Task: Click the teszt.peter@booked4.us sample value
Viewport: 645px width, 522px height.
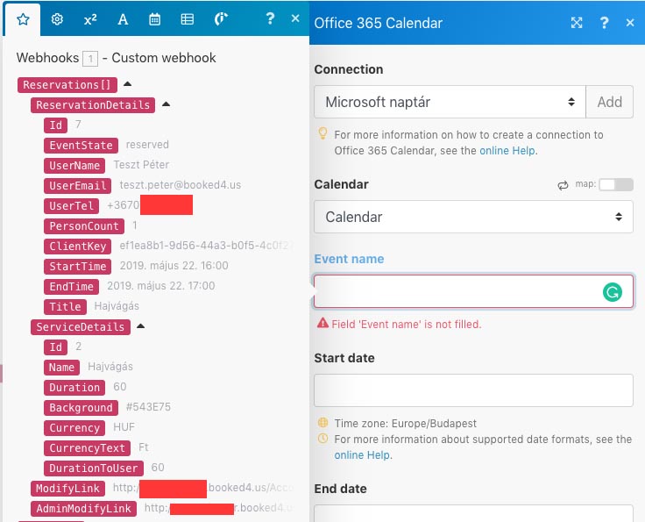Action: [181, 185]
